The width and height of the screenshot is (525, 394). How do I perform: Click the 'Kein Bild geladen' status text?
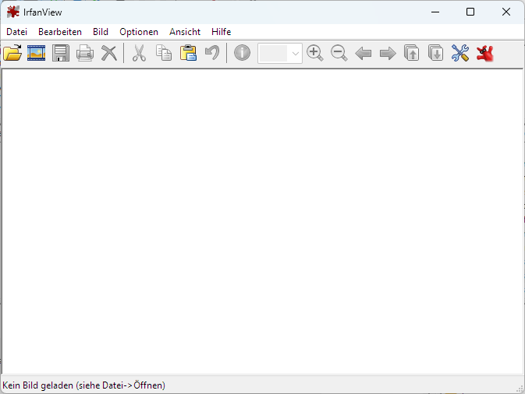point(83,385)
